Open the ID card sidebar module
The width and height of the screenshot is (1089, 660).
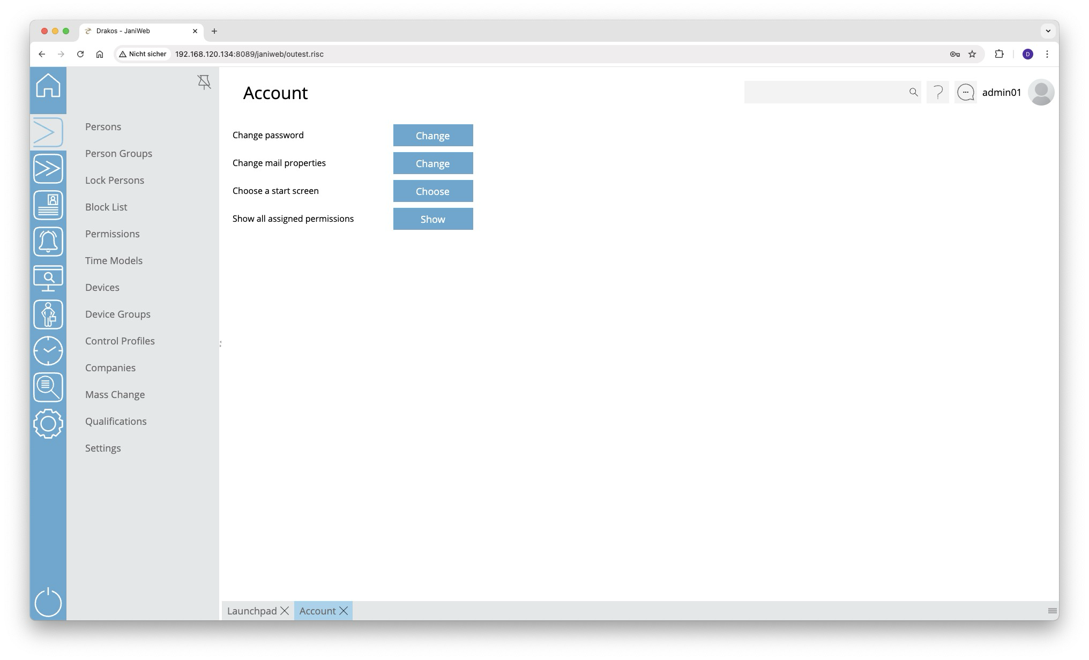(x=48, y=205)
